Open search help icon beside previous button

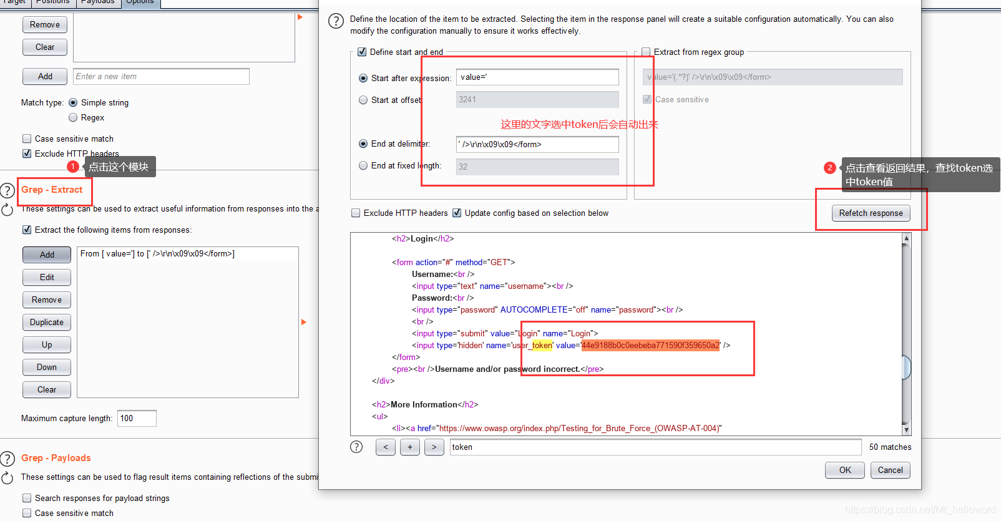(x=356, y=447)
